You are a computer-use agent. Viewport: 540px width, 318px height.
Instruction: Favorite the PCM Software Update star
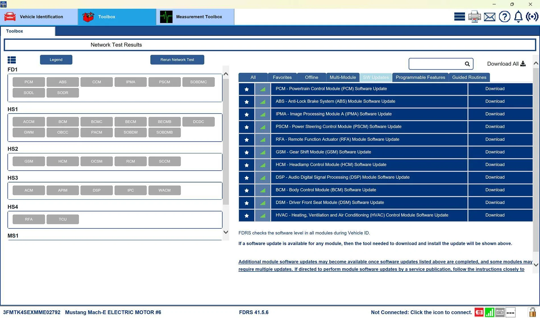coord(247,89)
